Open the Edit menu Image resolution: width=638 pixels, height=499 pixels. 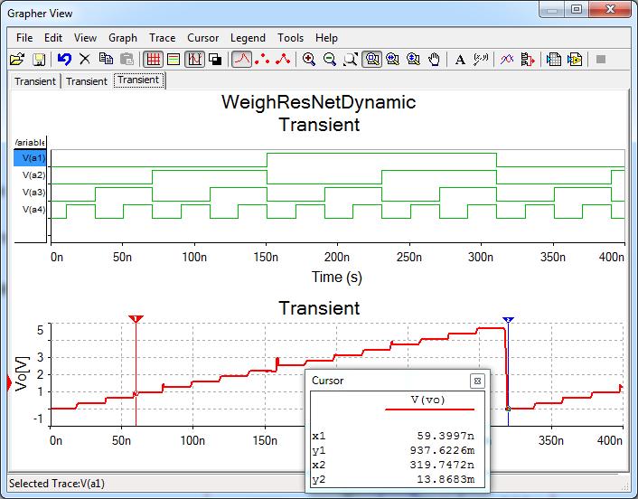[53, 38]
